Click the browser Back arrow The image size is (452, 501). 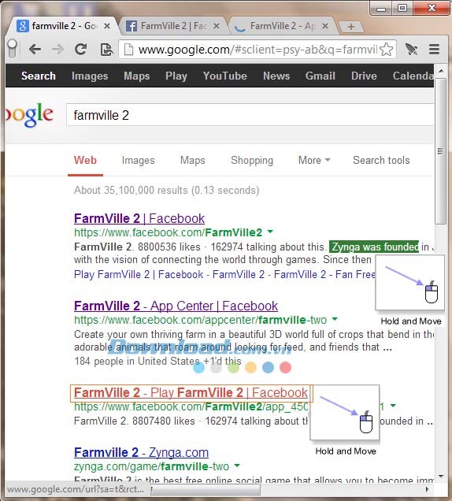(35, 50)
